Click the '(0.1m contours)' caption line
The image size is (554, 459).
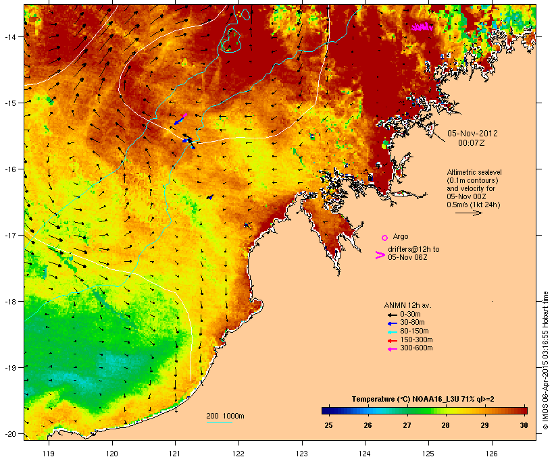coord(472,180)
